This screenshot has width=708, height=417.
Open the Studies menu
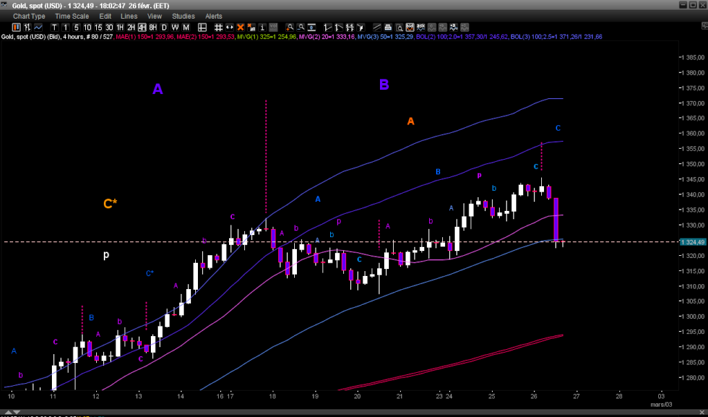pos(183,16)
